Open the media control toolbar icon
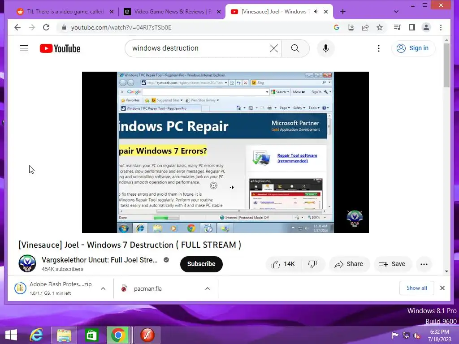Image resolution: width=459 pixels, height=344 pixels. (397, 27)
